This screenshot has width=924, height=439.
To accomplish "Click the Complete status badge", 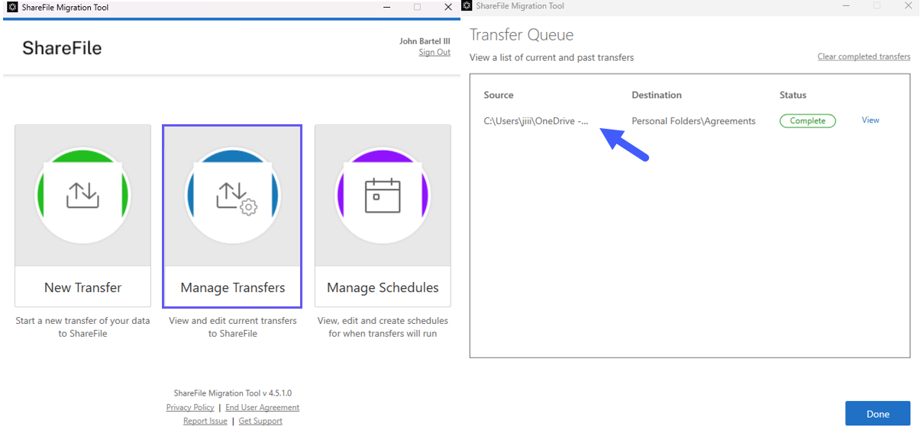I will pyautogui.click(x=807, y=121).
